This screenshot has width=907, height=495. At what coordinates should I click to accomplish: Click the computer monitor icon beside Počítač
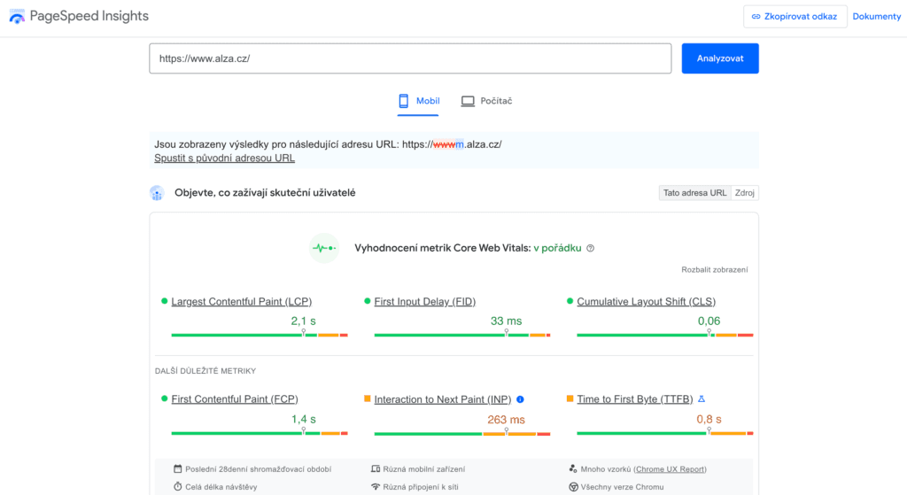click(468, 101)
